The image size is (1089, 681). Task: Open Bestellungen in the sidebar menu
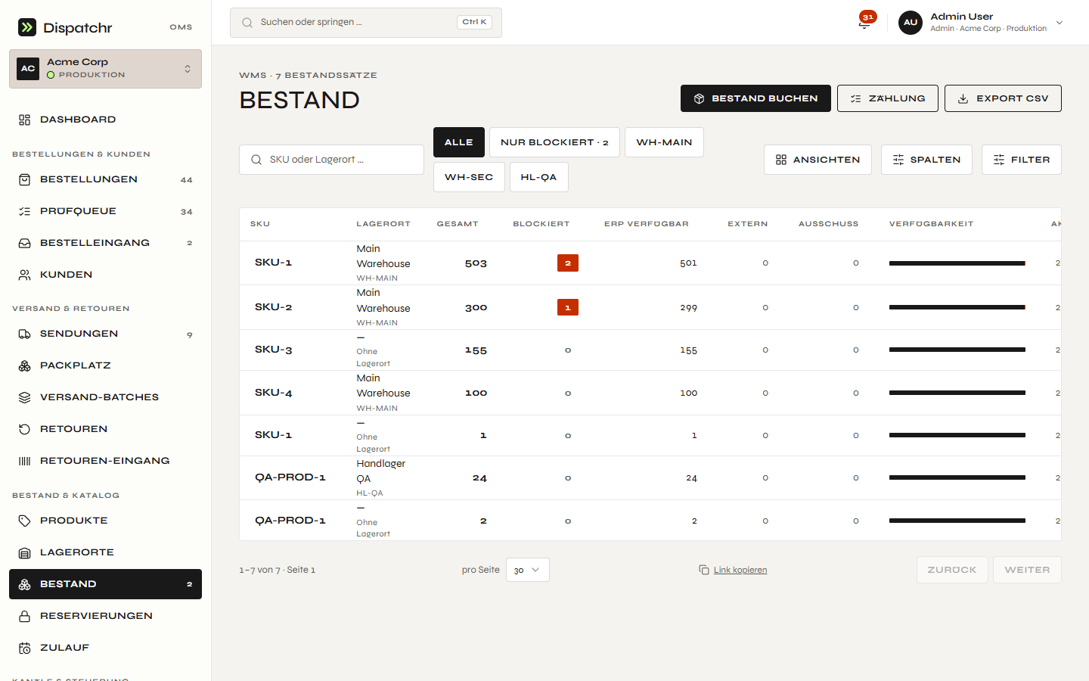105,179
